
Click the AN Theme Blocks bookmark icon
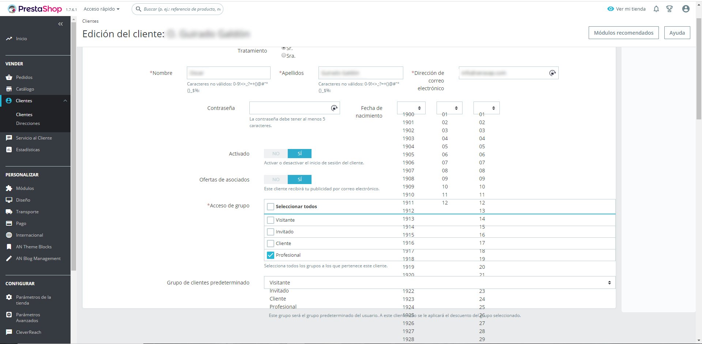click(9, 246)
